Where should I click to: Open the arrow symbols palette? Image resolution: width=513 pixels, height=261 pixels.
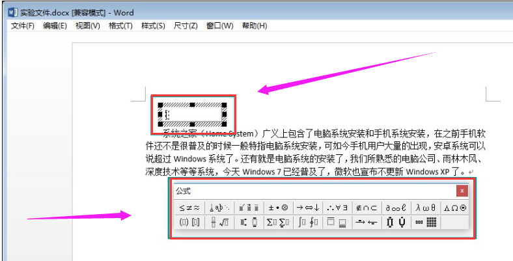point(308,208)
